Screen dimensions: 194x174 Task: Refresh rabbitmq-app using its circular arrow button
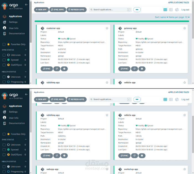tap(57, 155)
